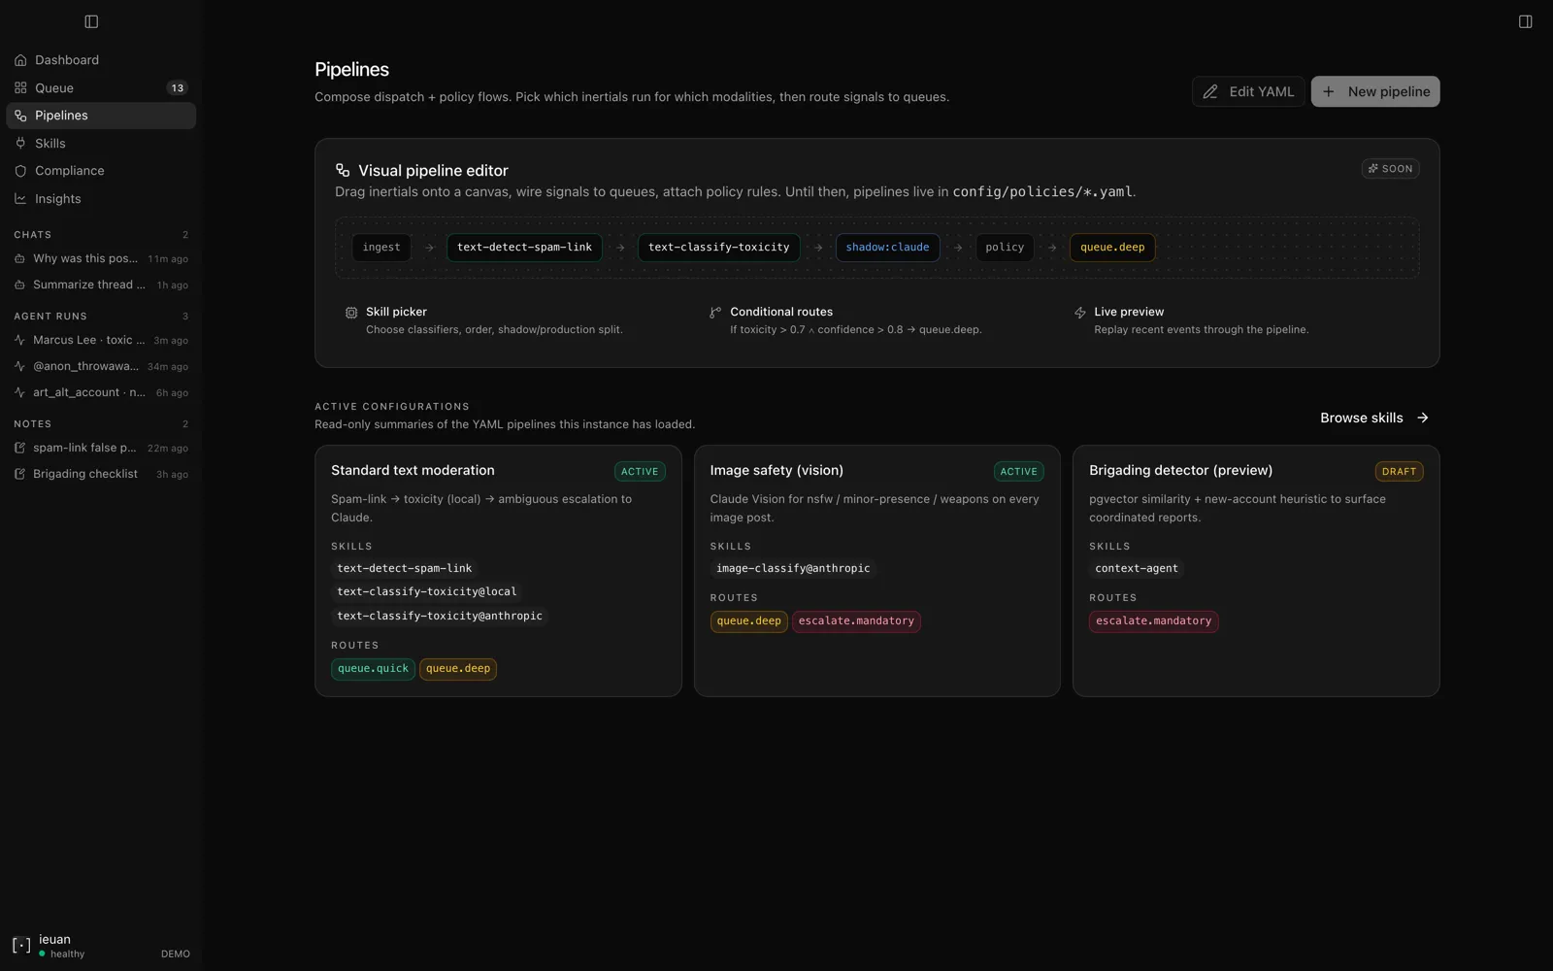Click the ingest node in pipeline canvas

click(381, 248)
